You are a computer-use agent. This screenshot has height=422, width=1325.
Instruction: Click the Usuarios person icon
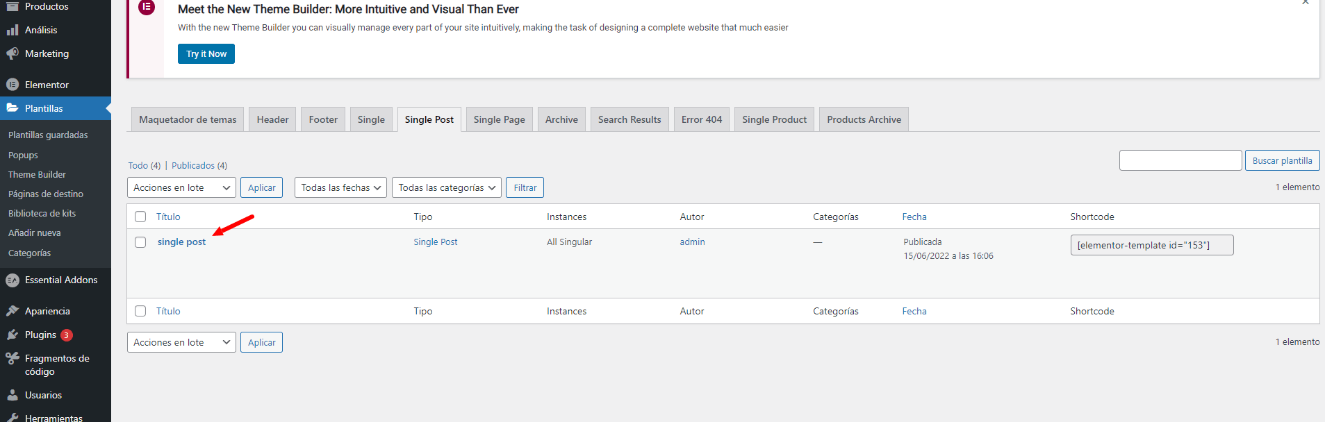[13, 395]
